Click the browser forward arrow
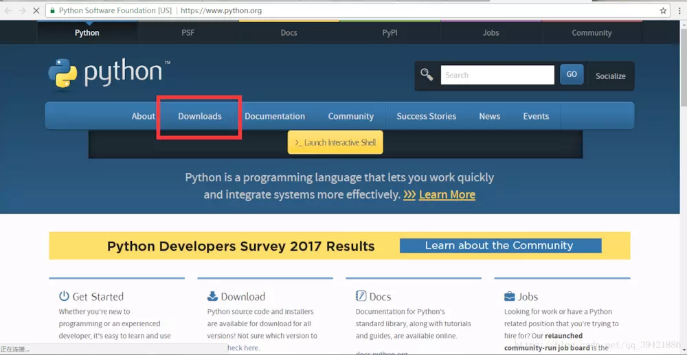The width and height of the screenshot is (687, 355). point(22,10)
